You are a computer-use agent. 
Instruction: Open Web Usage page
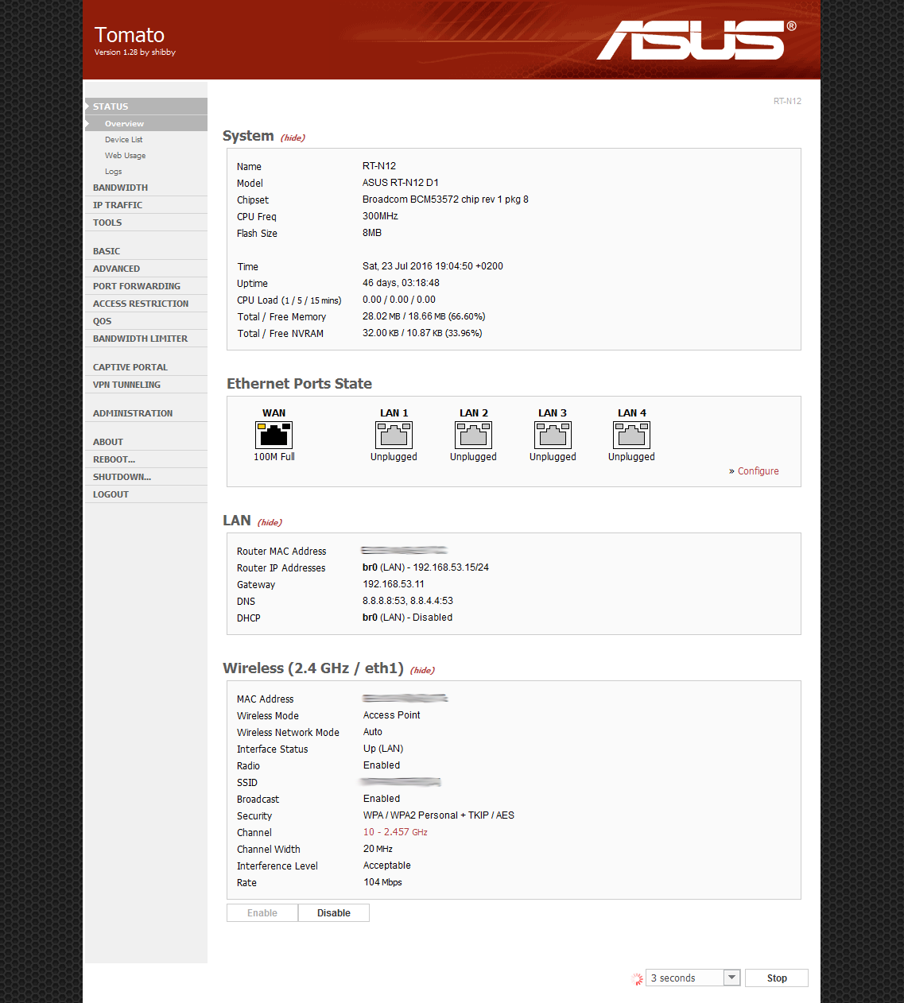tap(125, 156)
